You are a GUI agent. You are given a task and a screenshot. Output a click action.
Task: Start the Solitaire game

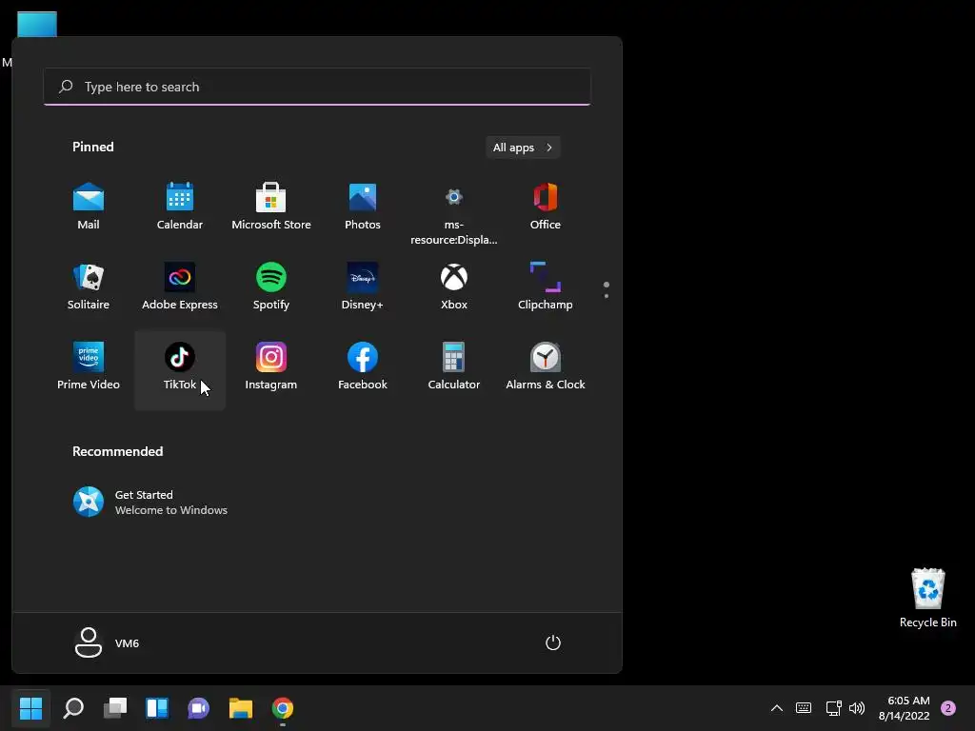click(x=89, y=287)
